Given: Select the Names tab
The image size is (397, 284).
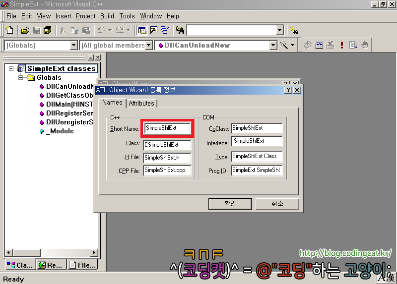Looking at the screenshot, I should [112, 103].
